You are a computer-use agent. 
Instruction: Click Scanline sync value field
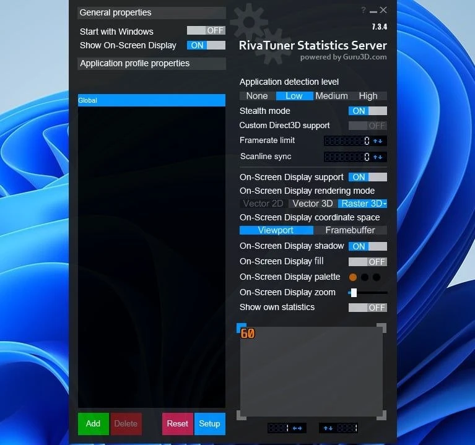[x=347, y=157]
